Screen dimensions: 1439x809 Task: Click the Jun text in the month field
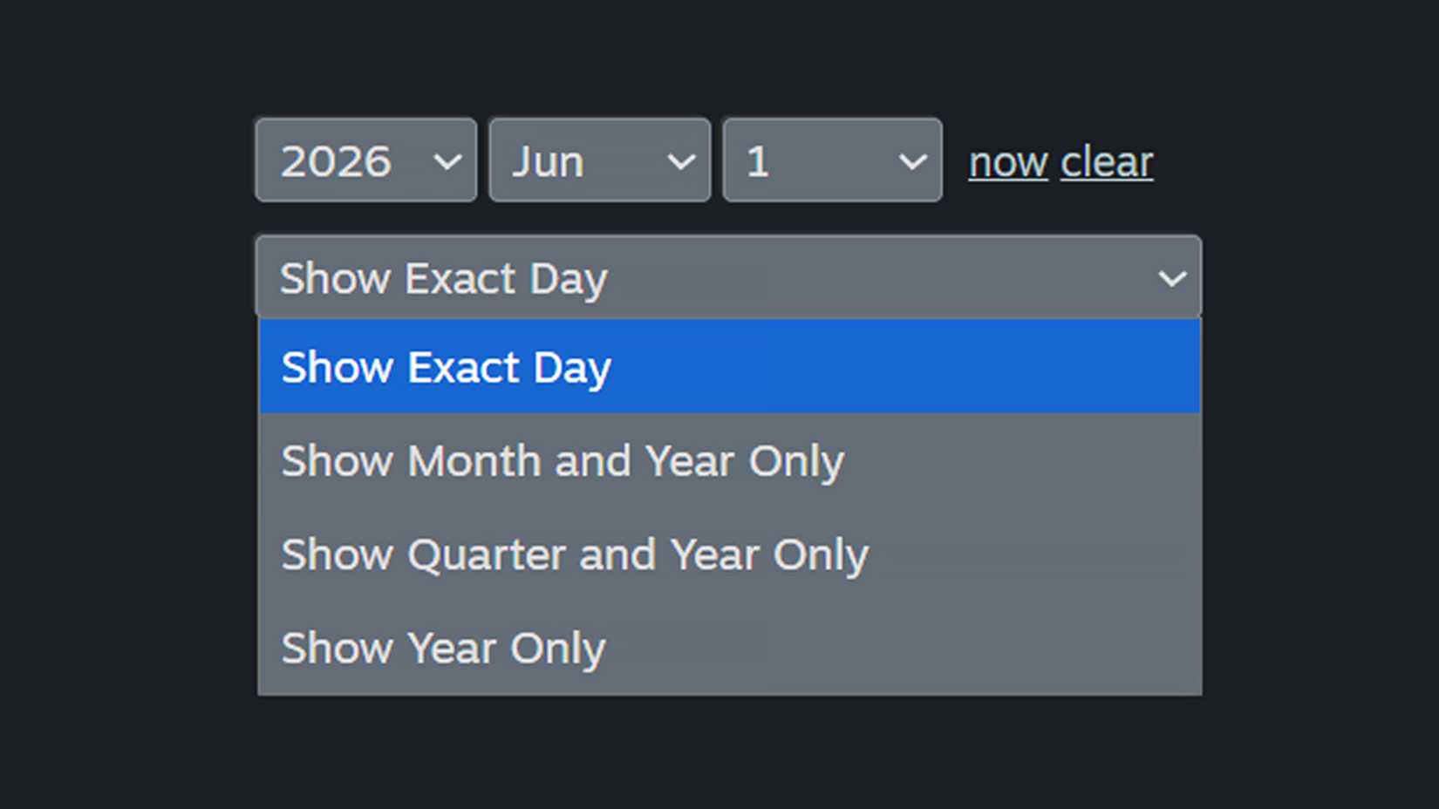[x=548, y=162]
